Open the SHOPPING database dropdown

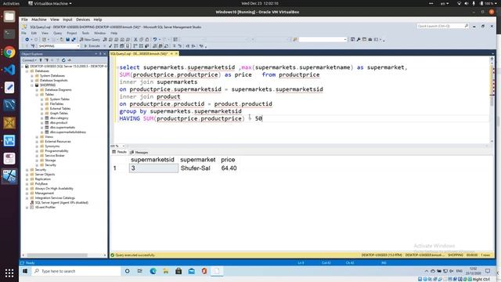[x=78, y=46]
